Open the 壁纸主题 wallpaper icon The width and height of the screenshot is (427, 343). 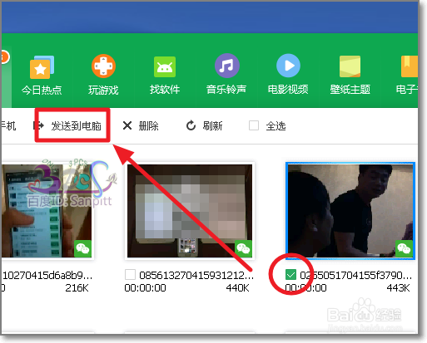click(x=350, y=66)
